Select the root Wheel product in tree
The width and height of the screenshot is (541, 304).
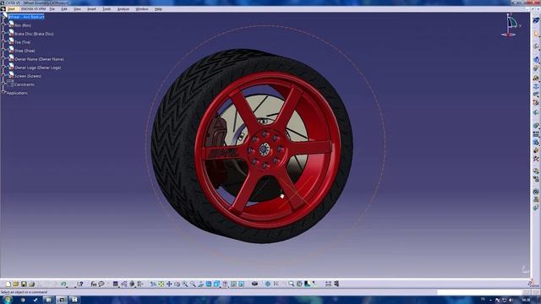26,17
